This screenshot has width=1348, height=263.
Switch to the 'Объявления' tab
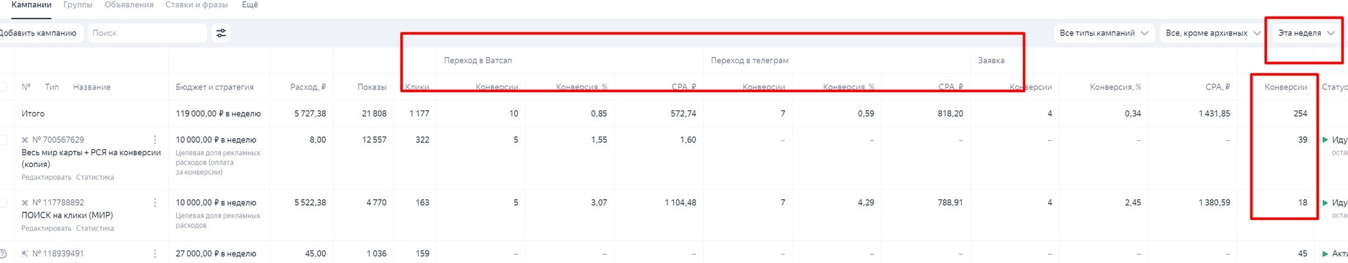[x=129, y=5]
